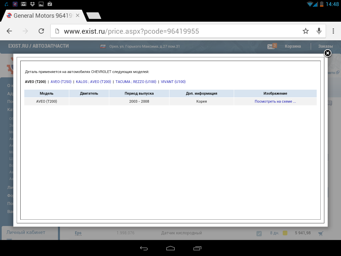
Task: Switch to VIVANT (U100) model
Action: click(x=173, y=82)
